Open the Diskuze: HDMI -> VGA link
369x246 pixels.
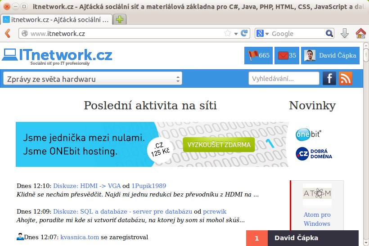(87, 186)
